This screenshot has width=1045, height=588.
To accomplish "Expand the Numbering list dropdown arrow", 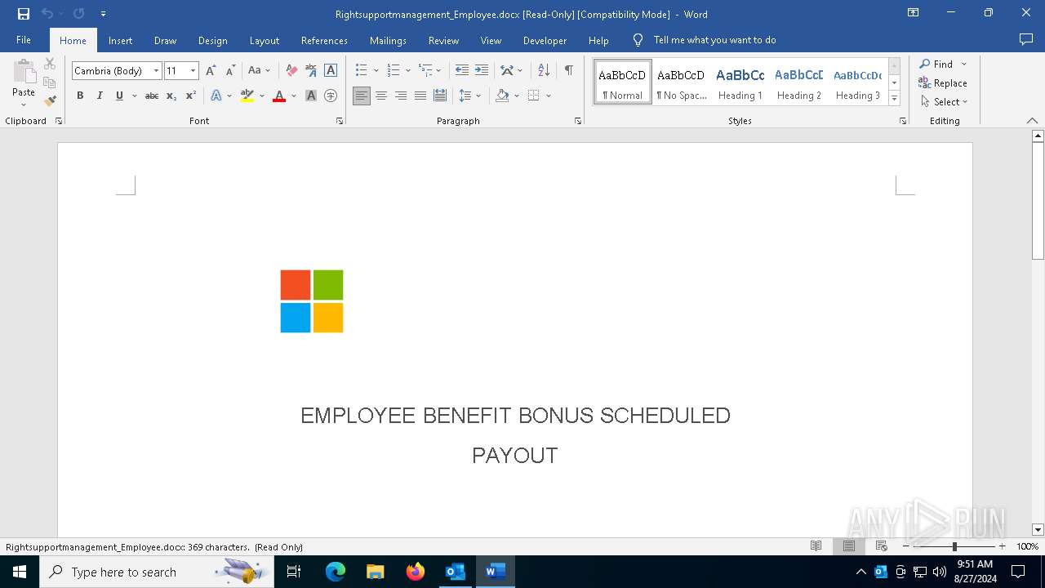I will [x=408, y=71].
